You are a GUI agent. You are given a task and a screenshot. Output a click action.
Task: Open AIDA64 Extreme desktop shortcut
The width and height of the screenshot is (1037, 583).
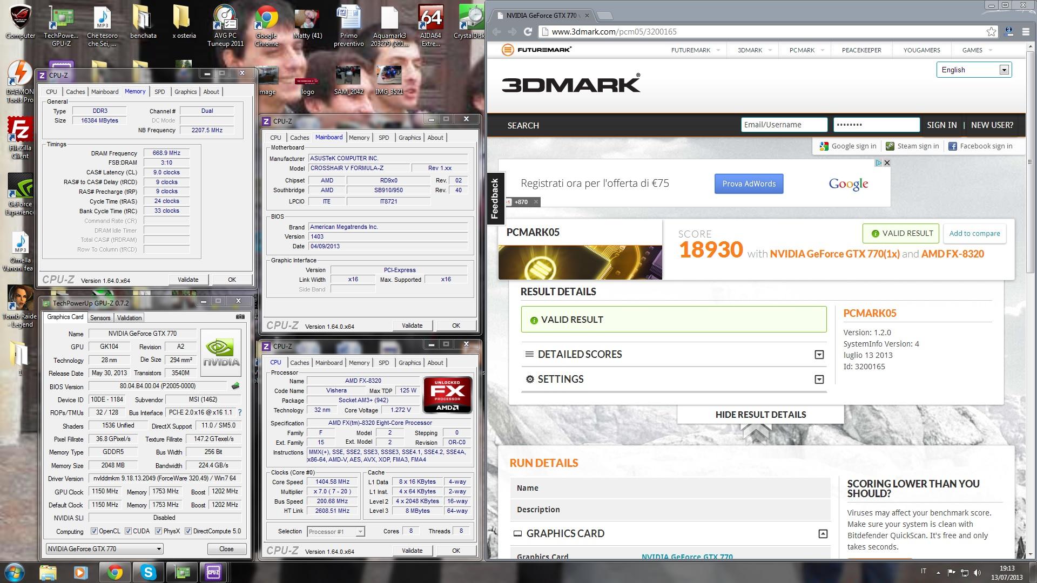431,26
